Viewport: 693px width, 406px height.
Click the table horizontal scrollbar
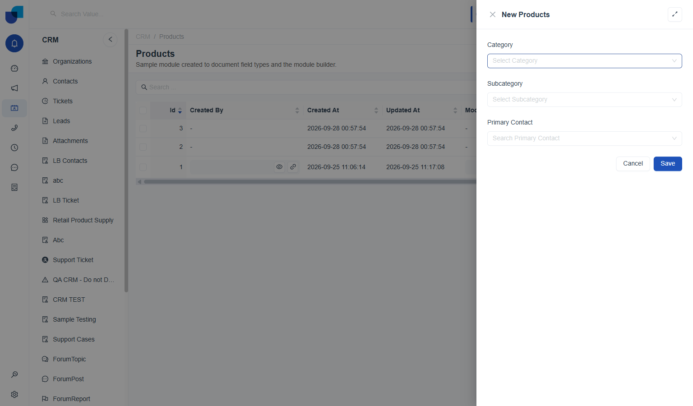click(x=310, y=182)
